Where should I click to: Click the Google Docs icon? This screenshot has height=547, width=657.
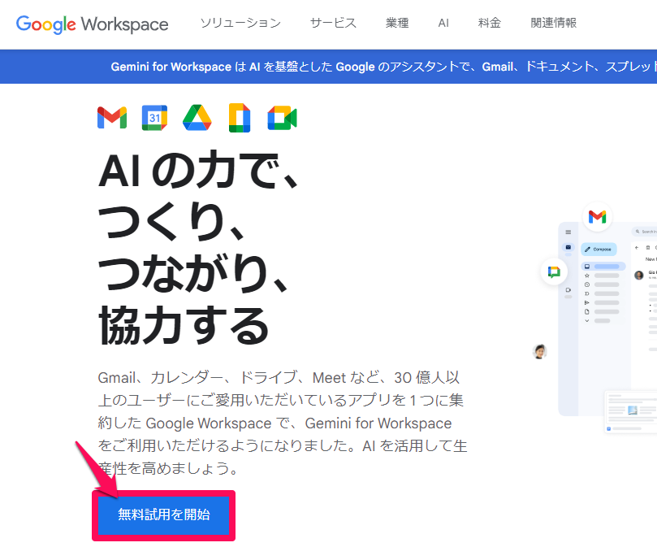point(240,118)
